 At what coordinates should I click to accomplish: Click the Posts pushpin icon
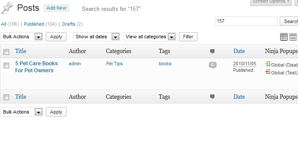7,8
